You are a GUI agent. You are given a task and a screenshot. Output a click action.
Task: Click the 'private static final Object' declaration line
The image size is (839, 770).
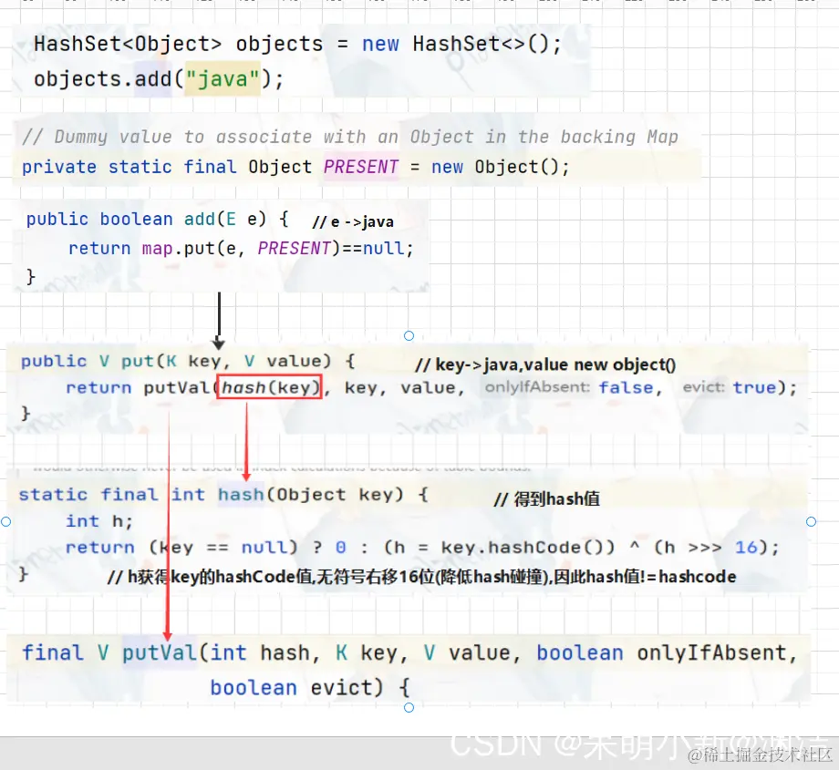[295, 167]
